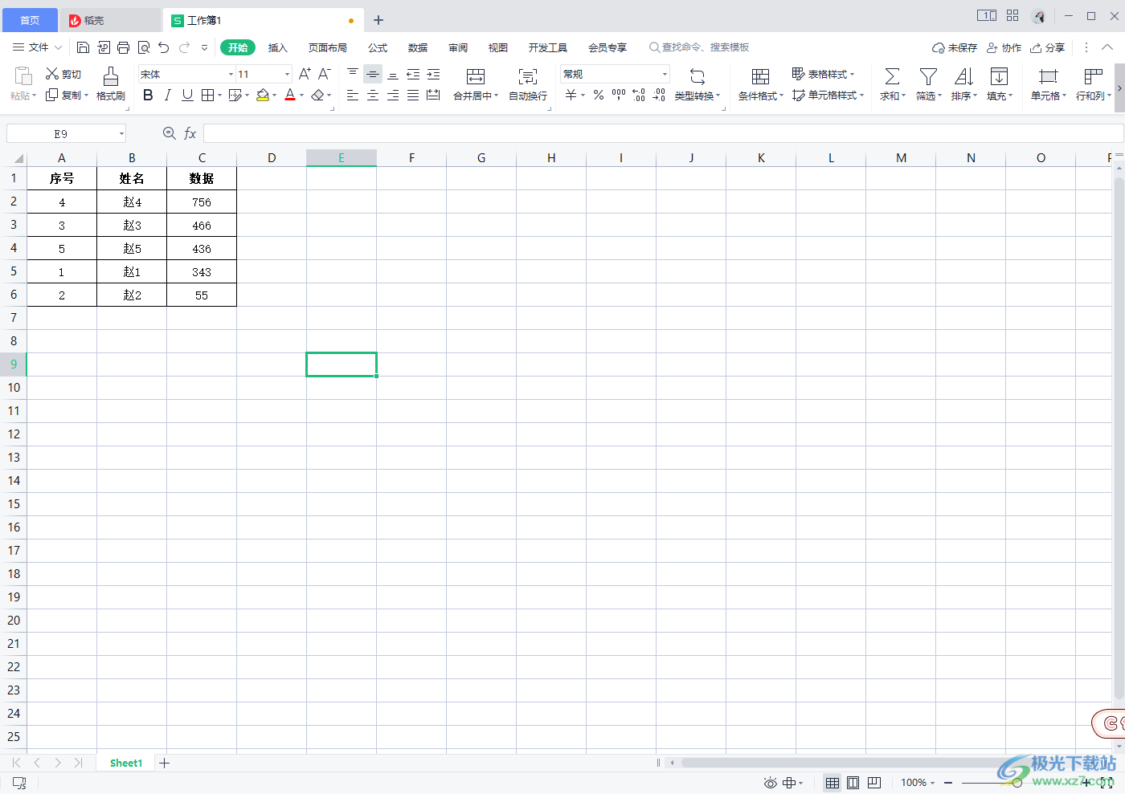
Task: Toggle vertical middle alignment
Action: tap(373, 74)
